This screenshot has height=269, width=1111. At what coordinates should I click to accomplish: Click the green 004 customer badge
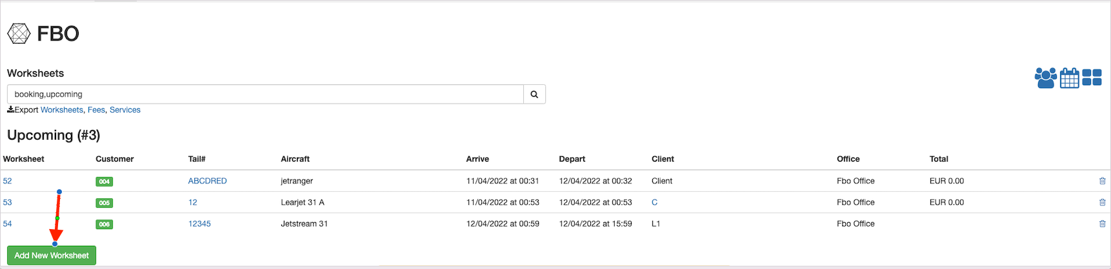[x=104, y=181]
